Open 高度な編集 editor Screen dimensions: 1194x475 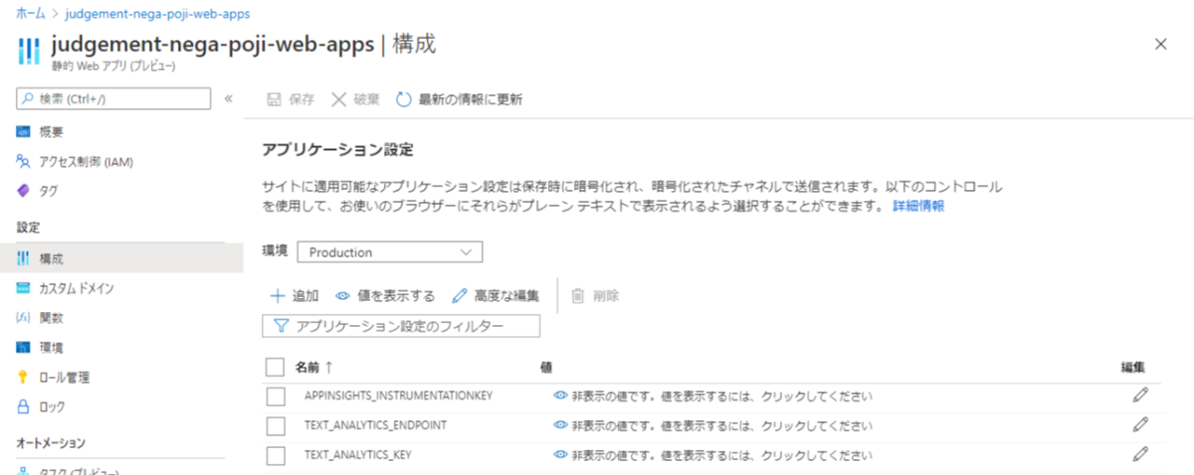pyautogui.click(x=496, y=295)
